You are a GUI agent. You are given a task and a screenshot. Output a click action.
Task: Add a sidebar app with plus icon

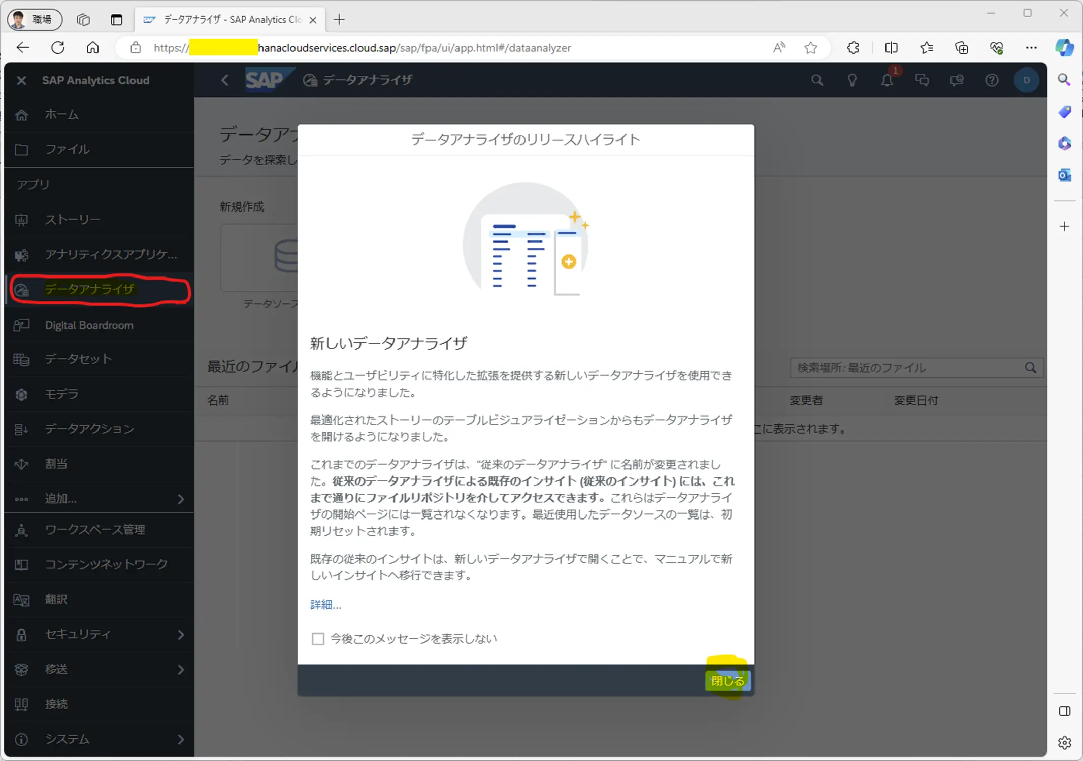click(1065, 226)
